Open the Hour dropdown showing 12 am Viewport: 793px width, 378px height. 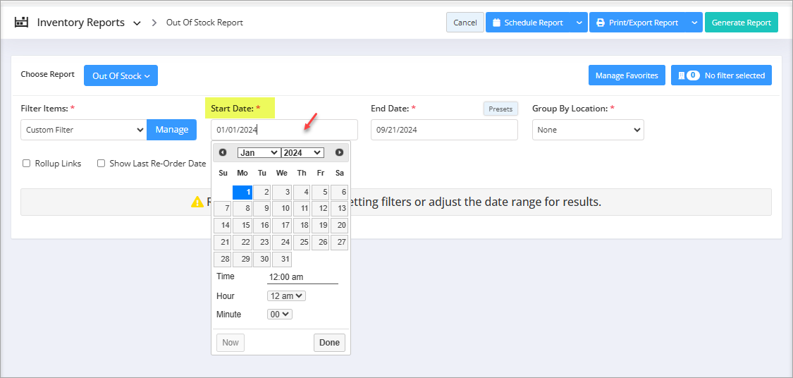coord(286,296)
